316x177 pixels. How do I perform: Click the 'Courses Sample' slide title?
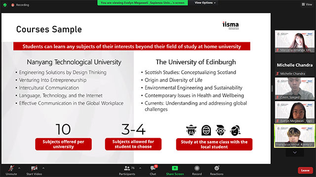pos(49,29)
